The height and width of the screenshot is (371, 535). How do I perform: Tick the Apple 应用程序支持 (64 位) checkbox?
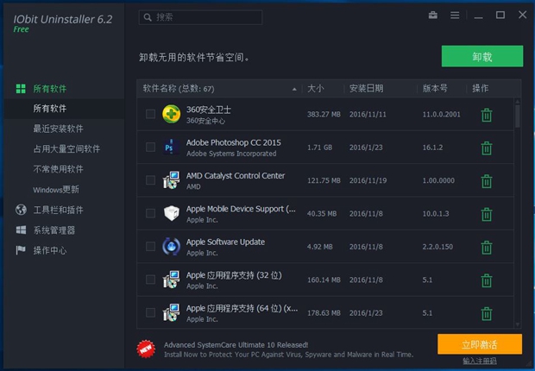click(x=150, y=312)
